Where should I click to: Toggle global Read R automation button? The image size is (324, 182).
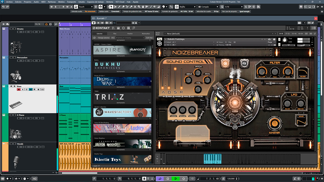tap(63, 6)
